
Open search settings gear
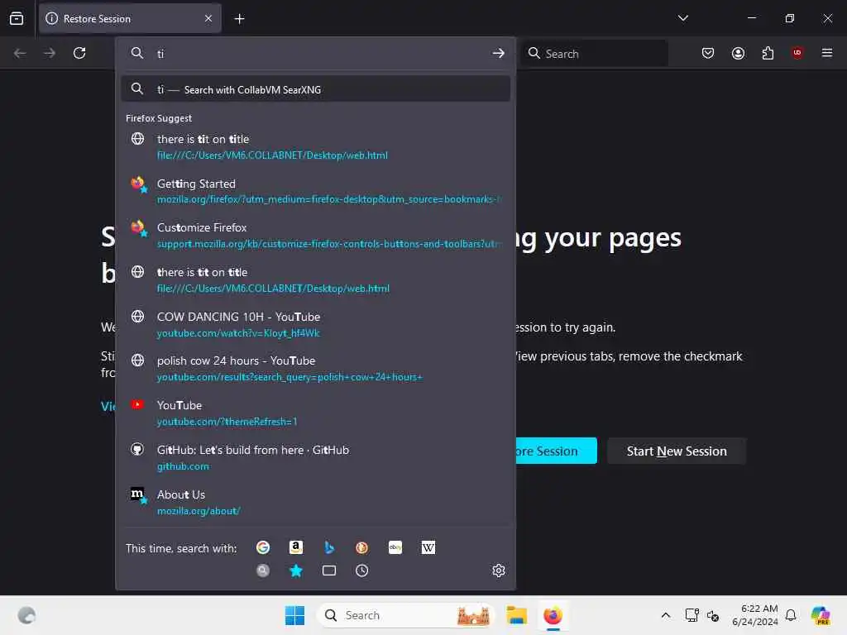coord(499,571)
